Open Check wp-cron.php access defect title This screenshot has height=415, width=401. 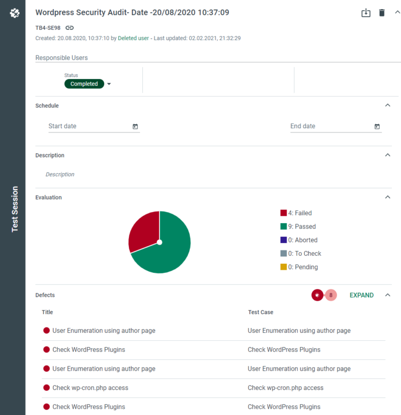pyautogui.click(x=90, y=388)
